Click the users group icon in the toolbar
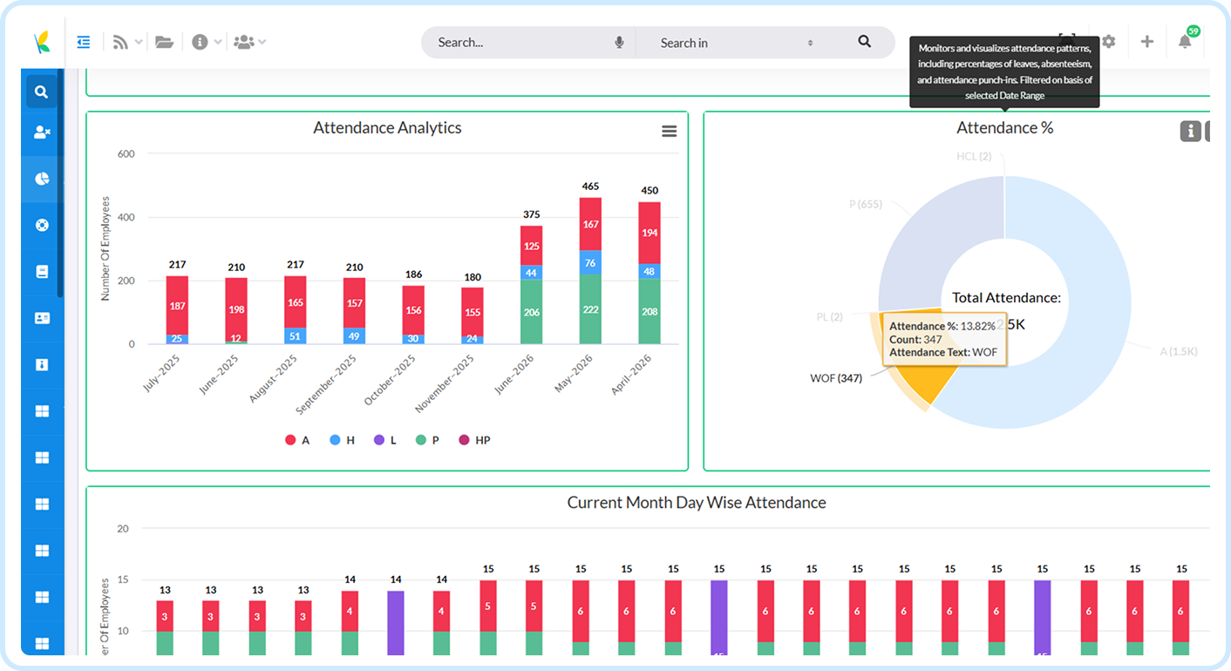Image resolution: width=1231 pixels, height=671 pixels. (x=244, y=42)
